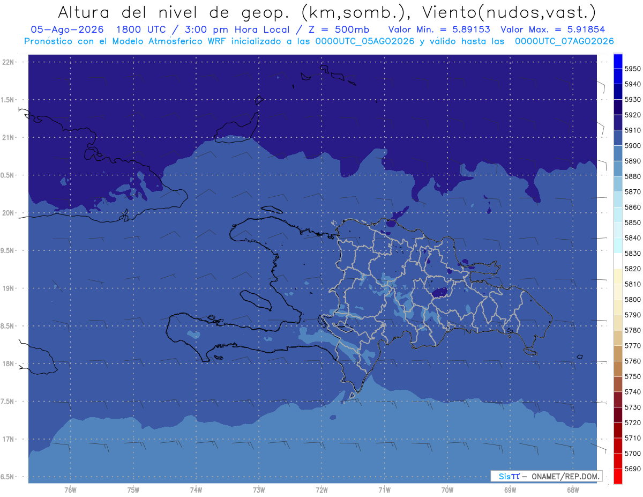Viewport: 643px width, 497px height.
Task: Click the 5900 value on the color scale
Action: pyautogui.click(x=632, y=146)
